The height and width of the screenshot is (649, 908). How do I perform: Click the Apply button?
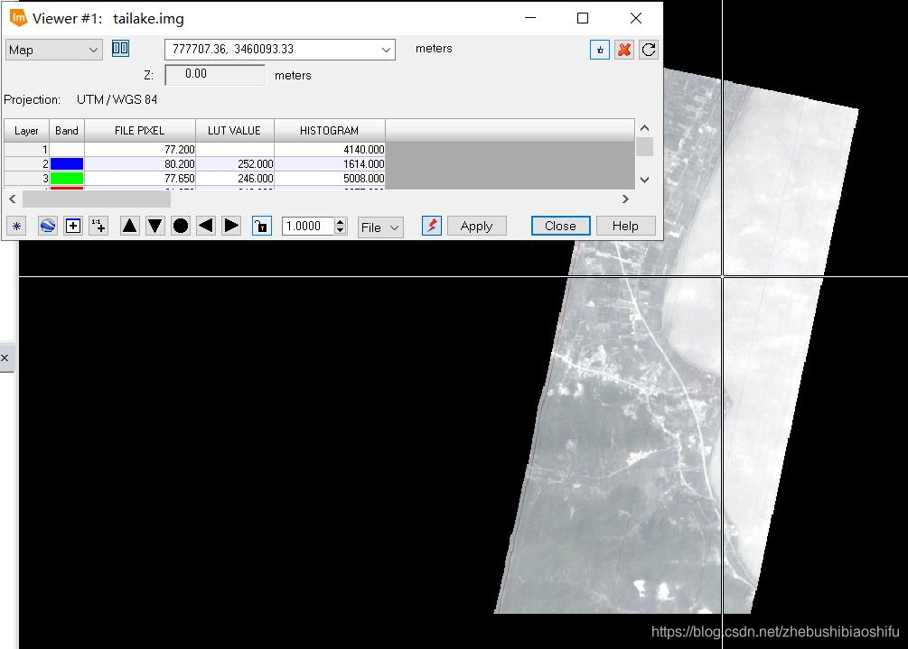[x=476, y=227]
